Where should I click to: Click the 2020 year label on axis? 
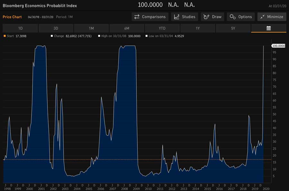tap(266, 189)
